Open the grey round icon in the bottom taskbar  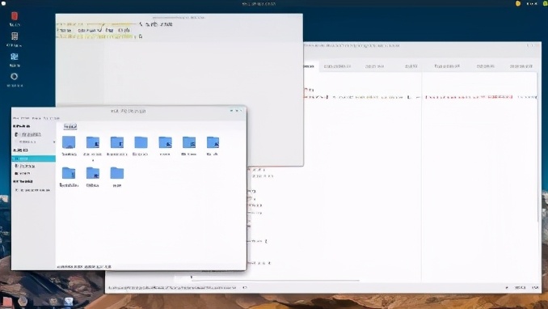[23, 301]
